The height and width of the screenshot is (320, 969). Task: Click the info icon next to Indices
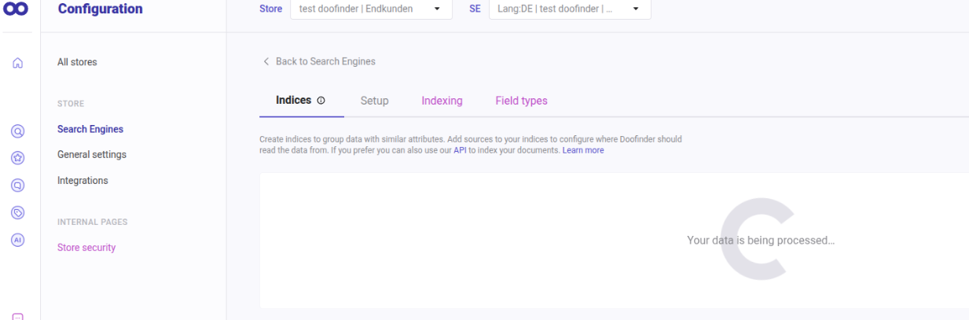click(x=321, y=101)
